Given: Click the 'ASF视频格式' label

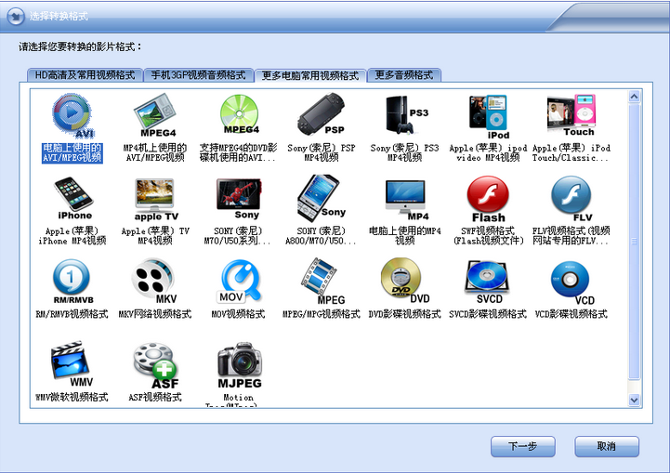Looking at the screenshot, I should (155, 398).
